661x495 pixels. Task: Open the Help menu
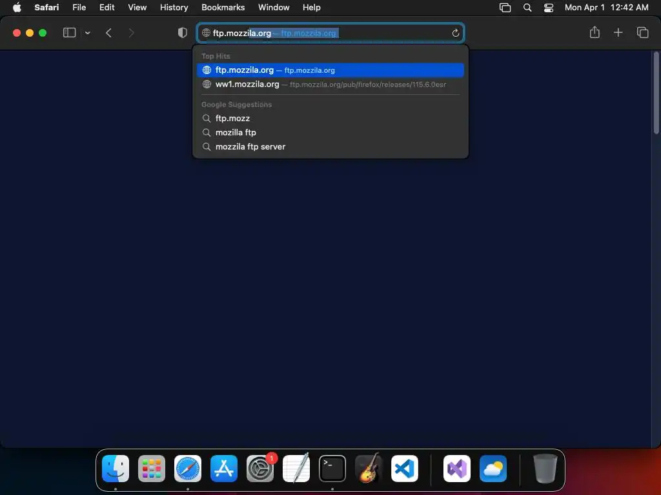pos(312,7)
